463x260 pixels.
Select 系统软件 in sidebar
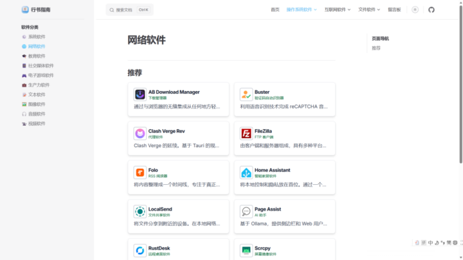pos(37,37)
